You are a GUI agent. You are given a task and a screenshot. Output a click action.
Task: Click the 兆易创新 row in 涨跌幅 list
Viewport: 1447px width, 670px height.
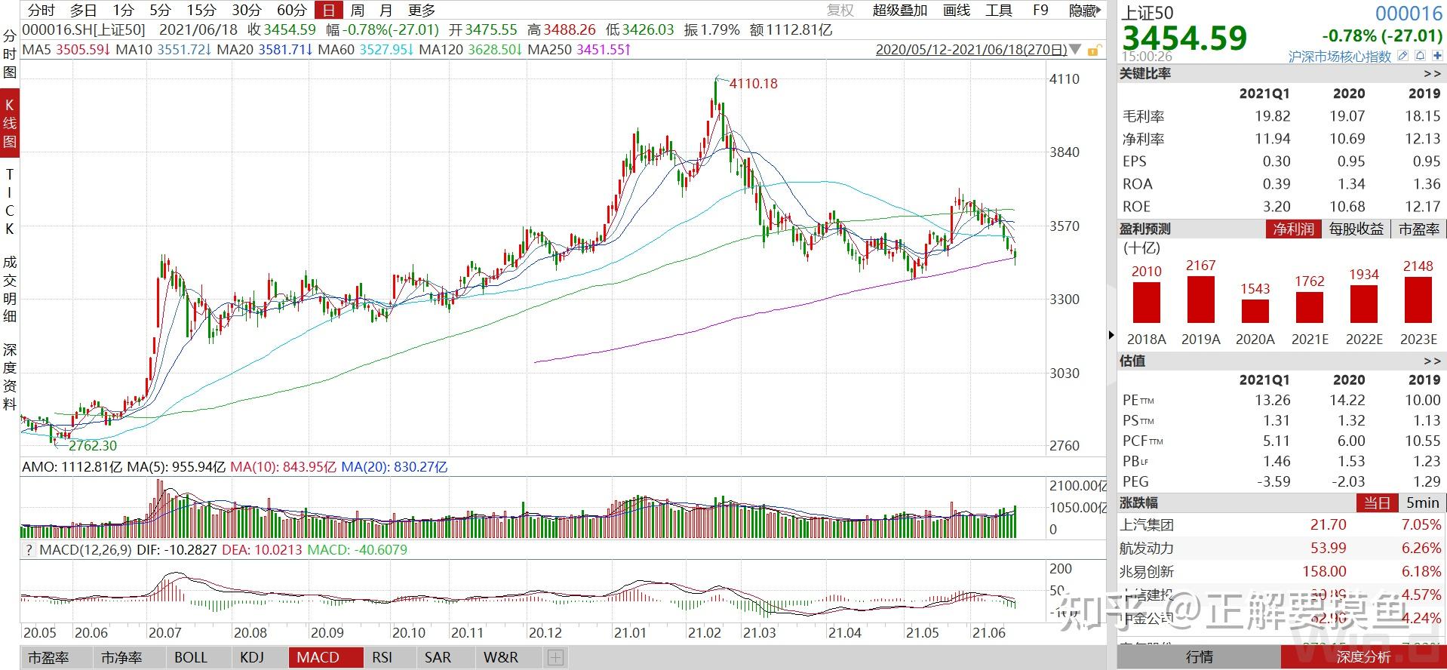1281,571
